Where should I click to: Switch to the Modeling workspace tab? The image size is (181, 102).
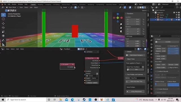(x=40, y=5)
